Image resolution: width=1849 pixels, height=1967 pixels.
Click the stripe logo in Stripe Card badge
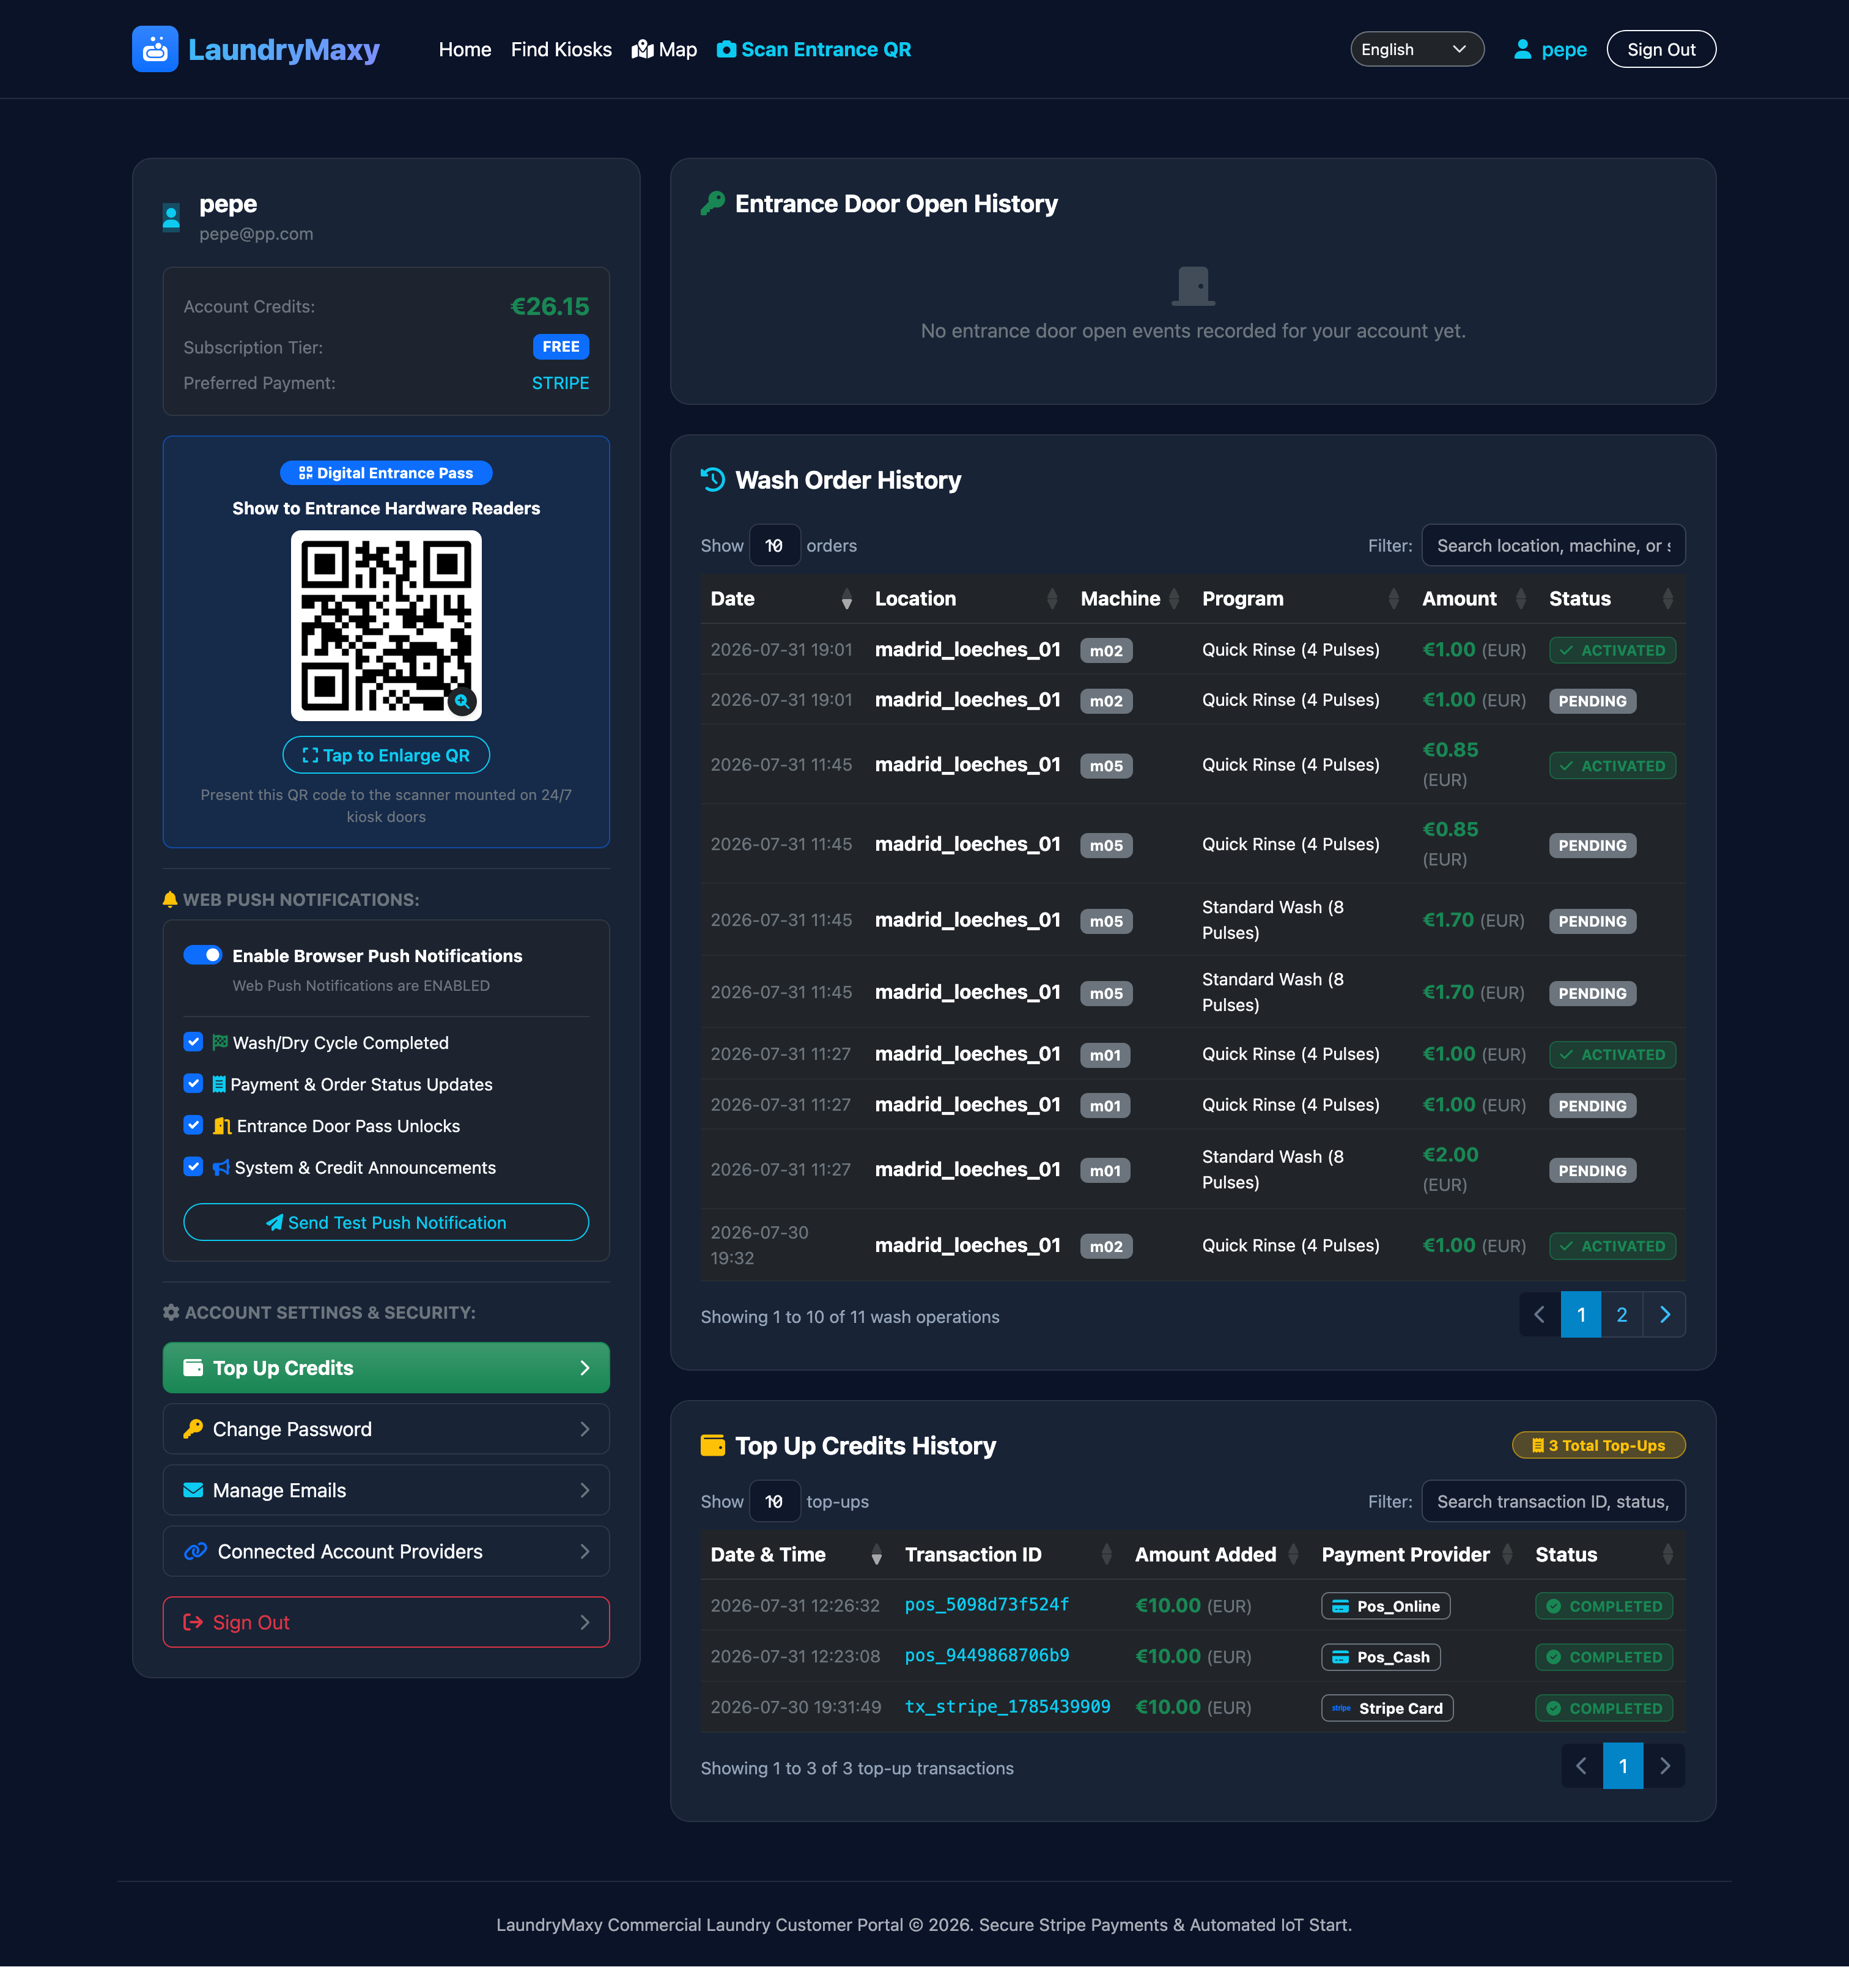[x=1342, y=1708]
